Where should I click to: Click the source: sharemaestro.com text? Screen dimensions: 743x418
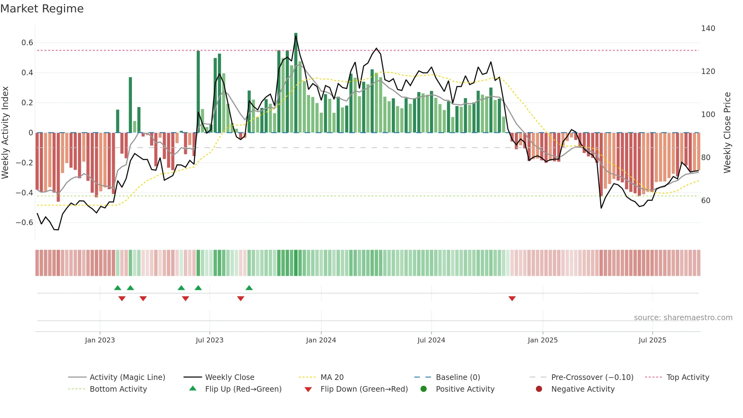683,318
